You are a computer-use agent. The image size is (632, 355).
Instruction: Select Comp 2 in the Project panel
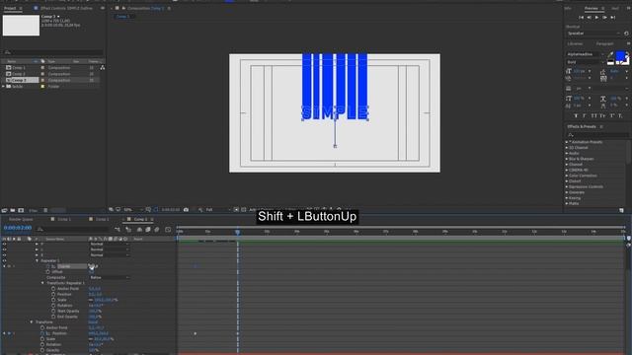pos(19,74)
